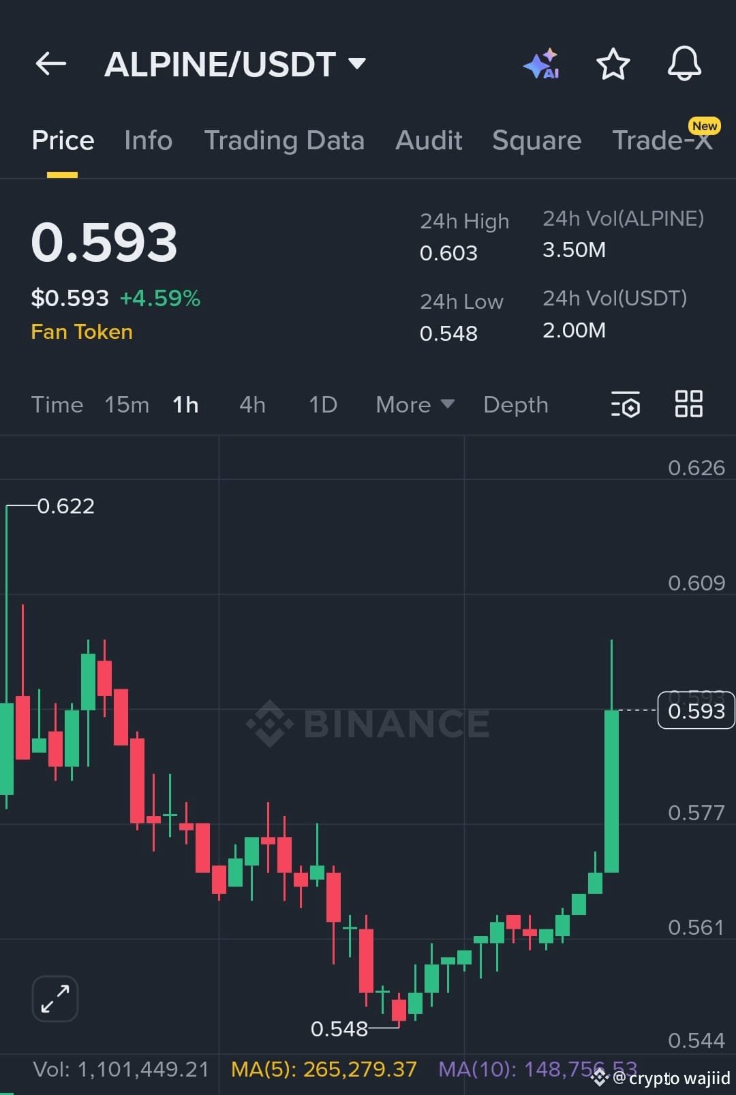The height and width of the screenshot is (1095, 736).
Task: Tap the 24h Vol(USDT) value 2.00M
Action: pos(574,331)
